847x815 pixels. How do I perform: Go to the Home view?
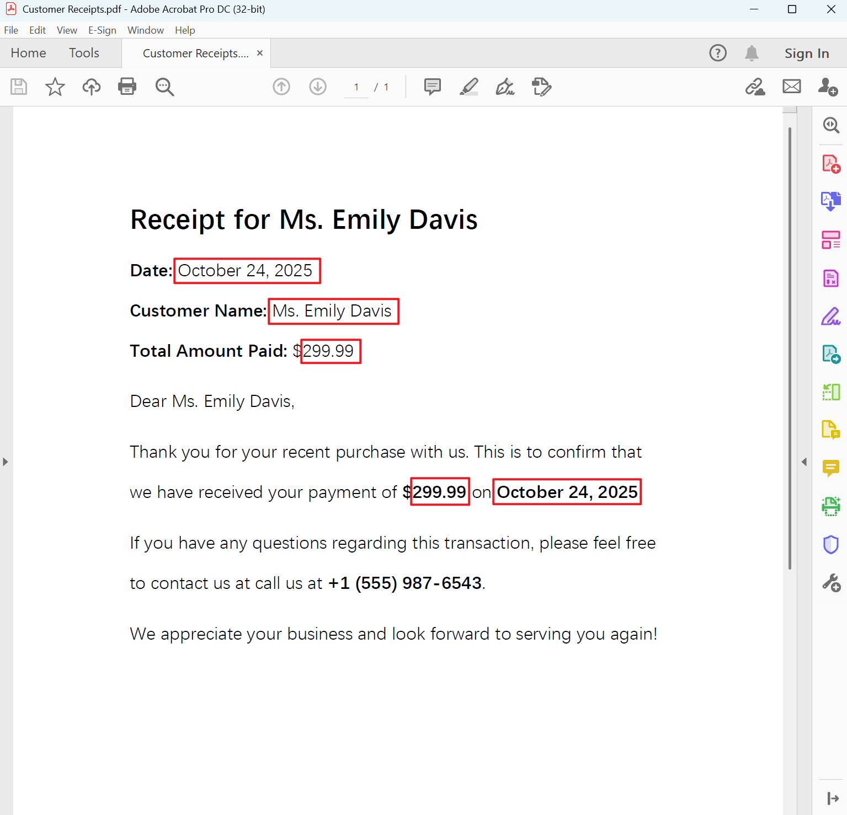click(x=28, y=53)
